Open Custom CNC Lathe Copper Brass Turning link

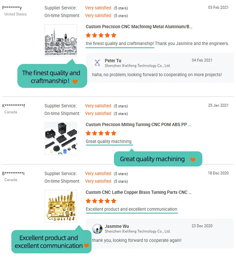point(138,193)
